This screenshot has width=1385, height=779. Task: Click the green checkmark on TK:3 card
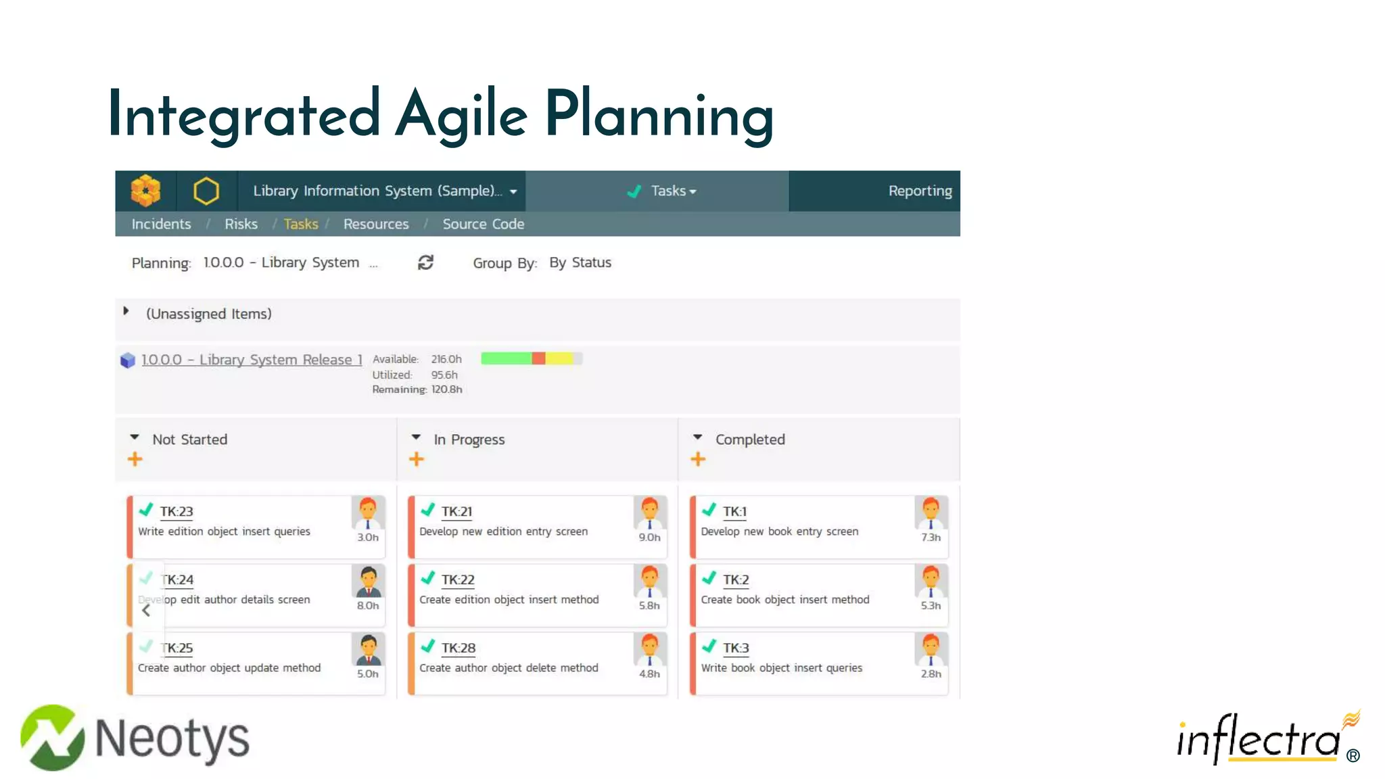709,646
